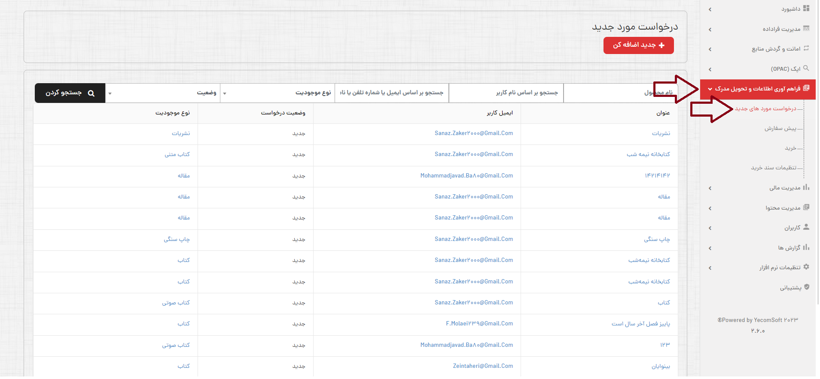This screenshot has width=820, height=379.
Task: Click the red جدید اضافه کن button
Action: [x=638, y=45]
